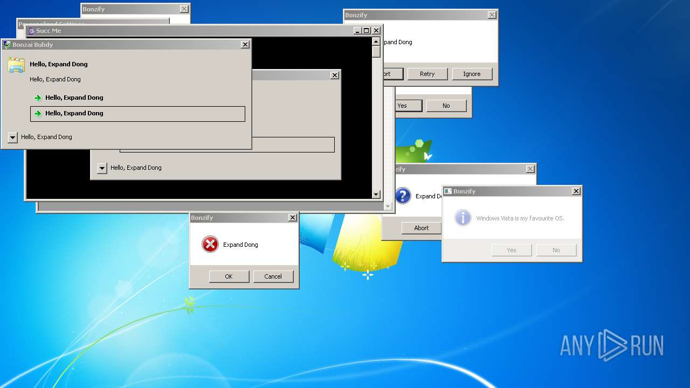Close the Bonzify dialog with Retry button
690x388 pixels.
click(x=492, y=15)
